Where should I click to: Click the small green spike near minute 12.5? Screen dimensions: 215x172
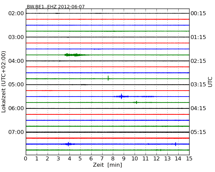[161, 150]
